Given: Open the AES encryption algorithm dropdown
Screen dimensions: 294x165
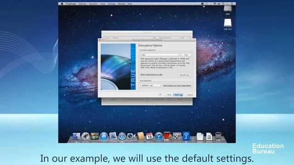Looking at the screenshot, I should click(160, 55).
